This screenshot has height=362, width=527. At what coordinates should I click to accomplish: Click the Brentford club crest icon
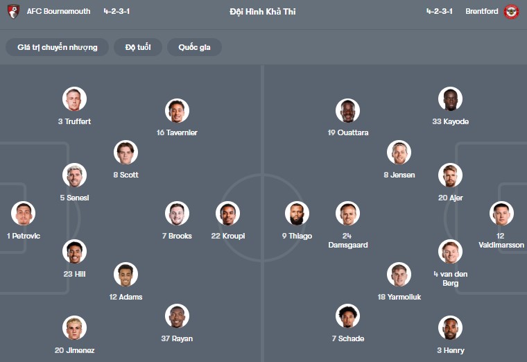[x=512, y=12]
